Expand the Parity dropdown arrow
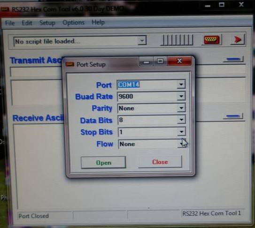 pyautogui.click(x=181, y=108)
